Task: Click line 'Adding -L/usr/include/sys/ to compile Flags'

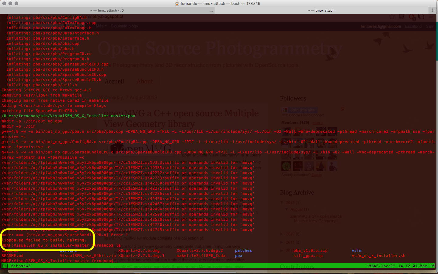Action: tap(54, 106)
